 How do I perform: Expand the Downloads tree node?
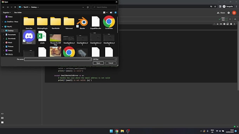coord(4,38)
